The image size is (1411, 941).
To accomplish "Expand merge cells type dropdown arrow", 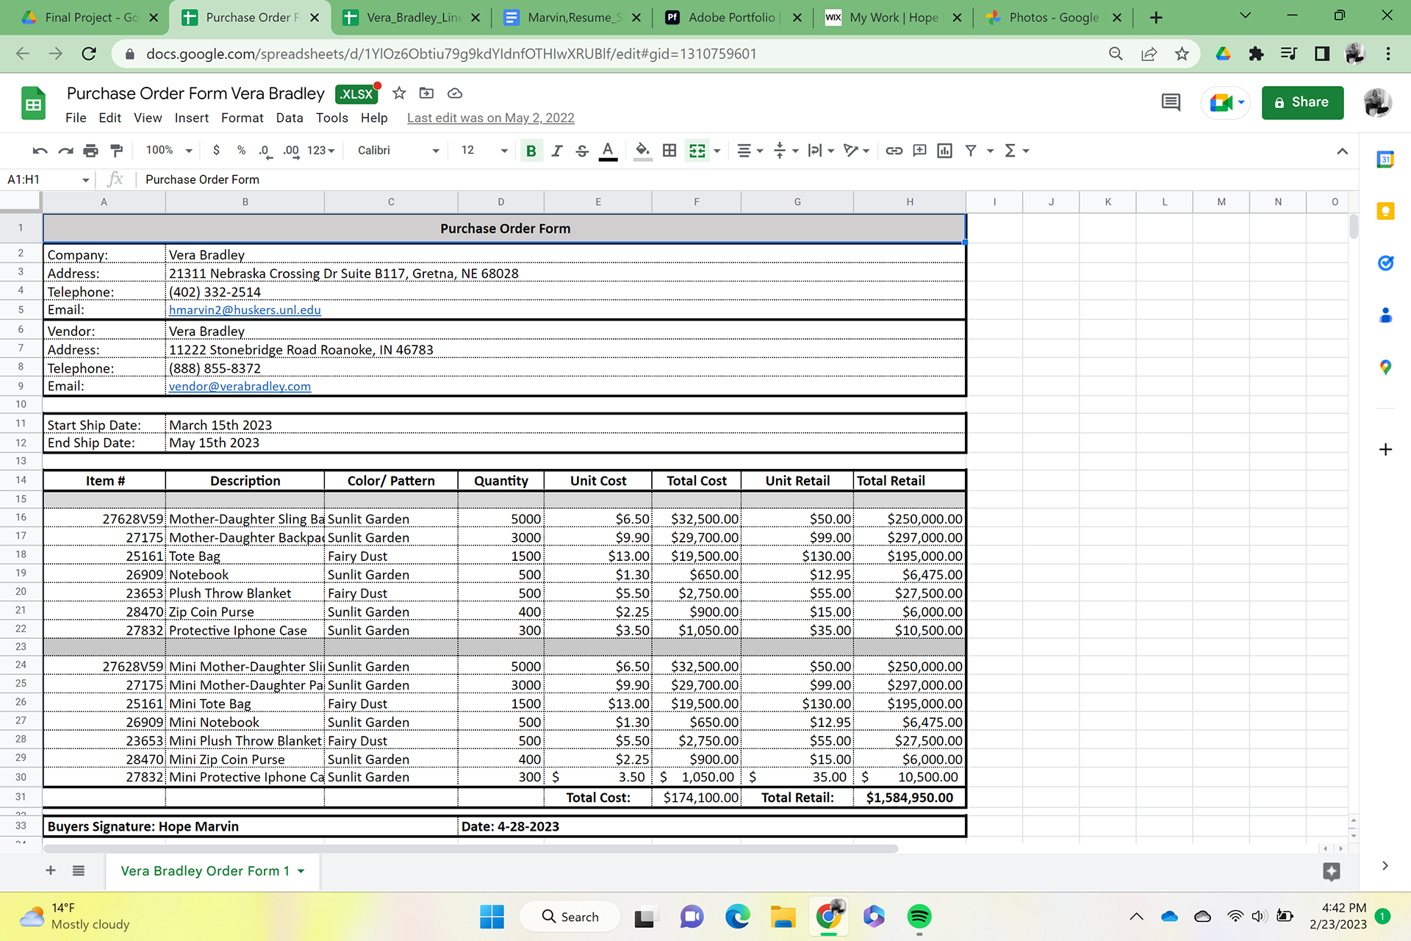I will point(717,151).
